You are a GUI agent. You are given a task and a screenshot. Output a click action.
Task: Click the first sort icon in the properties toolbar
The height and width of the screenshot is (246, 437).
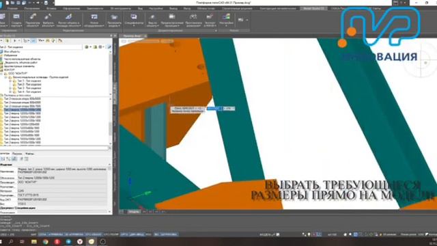tap(3, 159)
